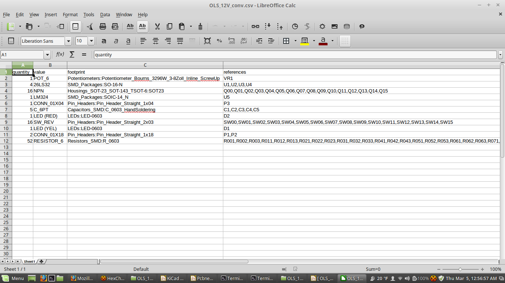Viewport: 505px width, 283px height.
Task: Open the file folder icon in toolbar
Action: click(29, 27)
